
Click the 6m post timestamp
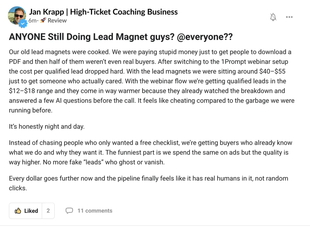coord(33,21)
